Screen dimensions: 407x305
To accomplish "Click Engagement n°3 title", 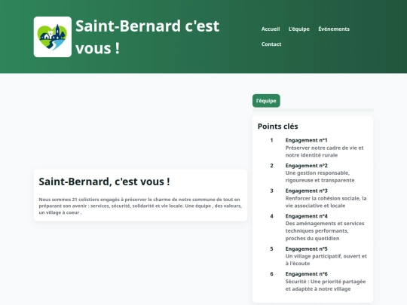I will pyautogui.click(x=307, y=191).
